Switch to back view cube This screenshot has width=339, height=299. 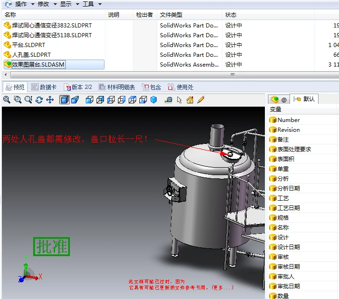100,100
